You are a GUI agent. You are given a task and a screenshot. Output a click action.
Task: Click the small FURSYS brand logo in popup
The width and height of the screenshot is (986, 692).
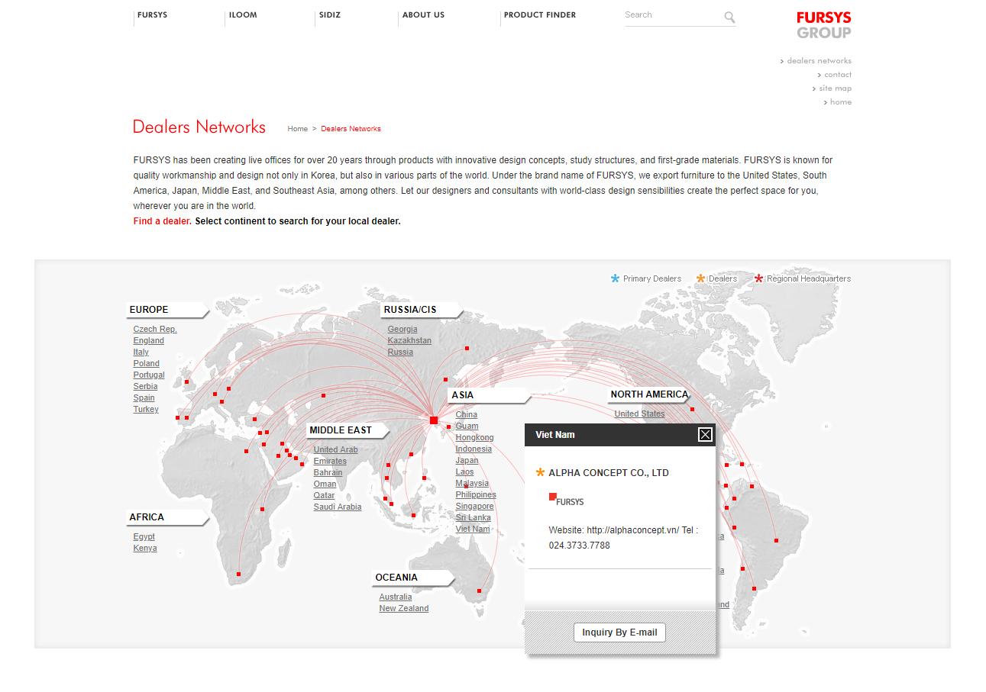coord(566,500)
